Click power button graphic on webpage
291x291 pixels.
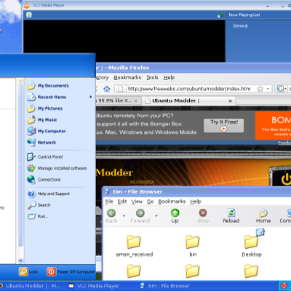pos(286,180)
